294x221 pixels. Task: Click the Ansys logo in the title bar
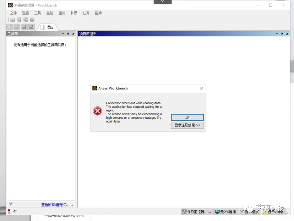click(10, 5)
